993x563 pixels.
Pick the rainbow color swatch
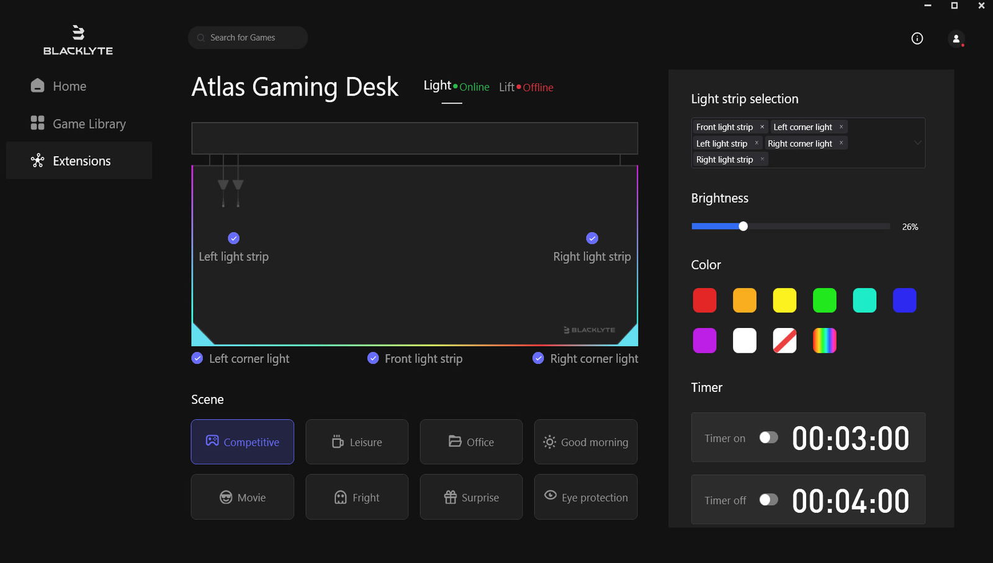825,340
